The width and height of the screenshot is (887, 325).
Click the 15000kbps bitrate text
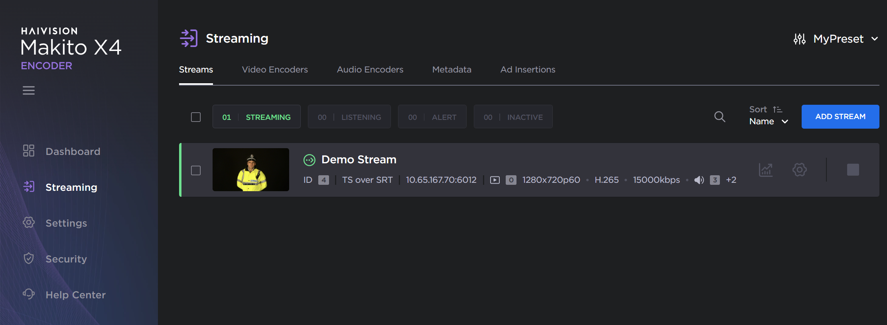click(x=656, y=180)
